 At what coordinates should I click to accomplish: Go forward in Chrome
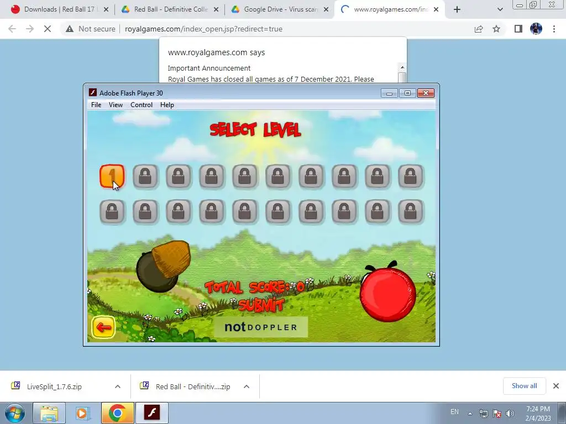30,29
